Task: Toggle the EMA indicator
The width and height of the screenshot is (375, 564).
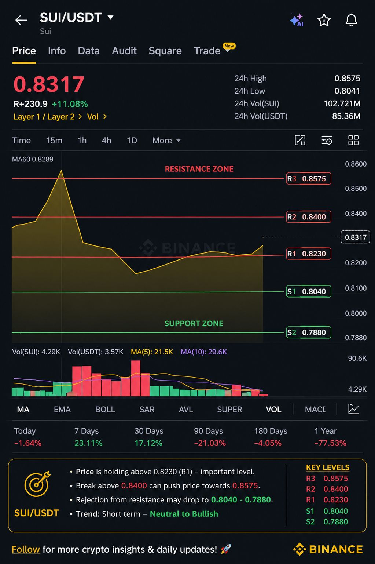Action: tap(62, 410)
